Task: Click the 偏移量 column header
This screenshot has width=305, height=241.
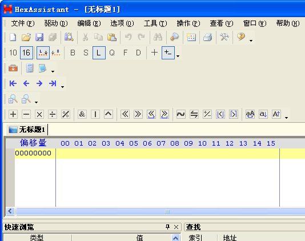Action: coord(33,143)
